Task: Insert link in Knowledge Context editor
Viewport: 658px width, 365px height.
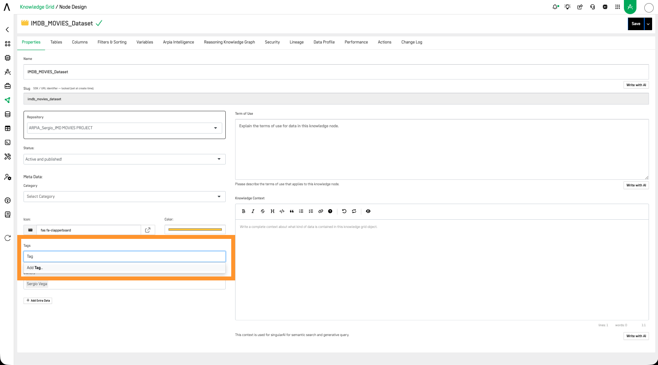Action: [321, 211]
